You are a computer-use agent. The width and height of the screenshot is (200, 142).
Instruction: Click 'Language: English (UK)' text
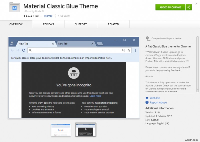157,123
